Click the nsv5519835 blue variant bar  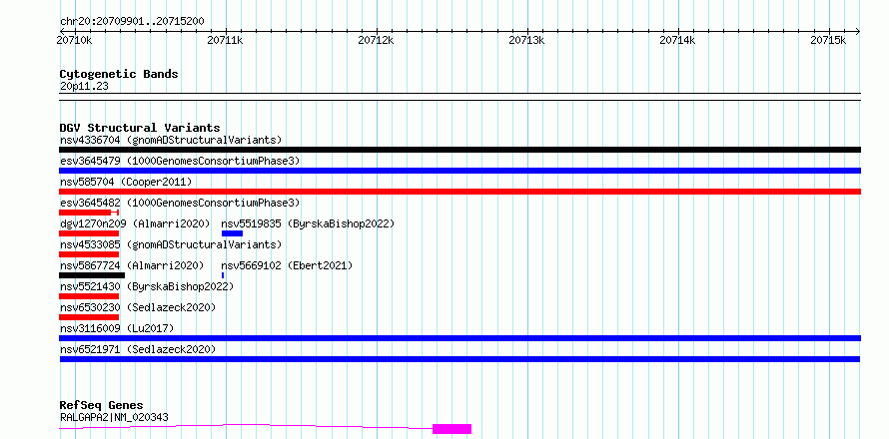coord(232,233)
